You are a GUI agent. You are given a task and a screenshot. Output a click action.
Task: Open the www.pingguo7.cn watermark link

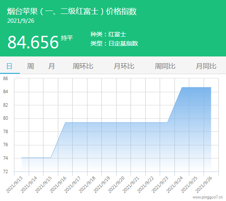207,197
